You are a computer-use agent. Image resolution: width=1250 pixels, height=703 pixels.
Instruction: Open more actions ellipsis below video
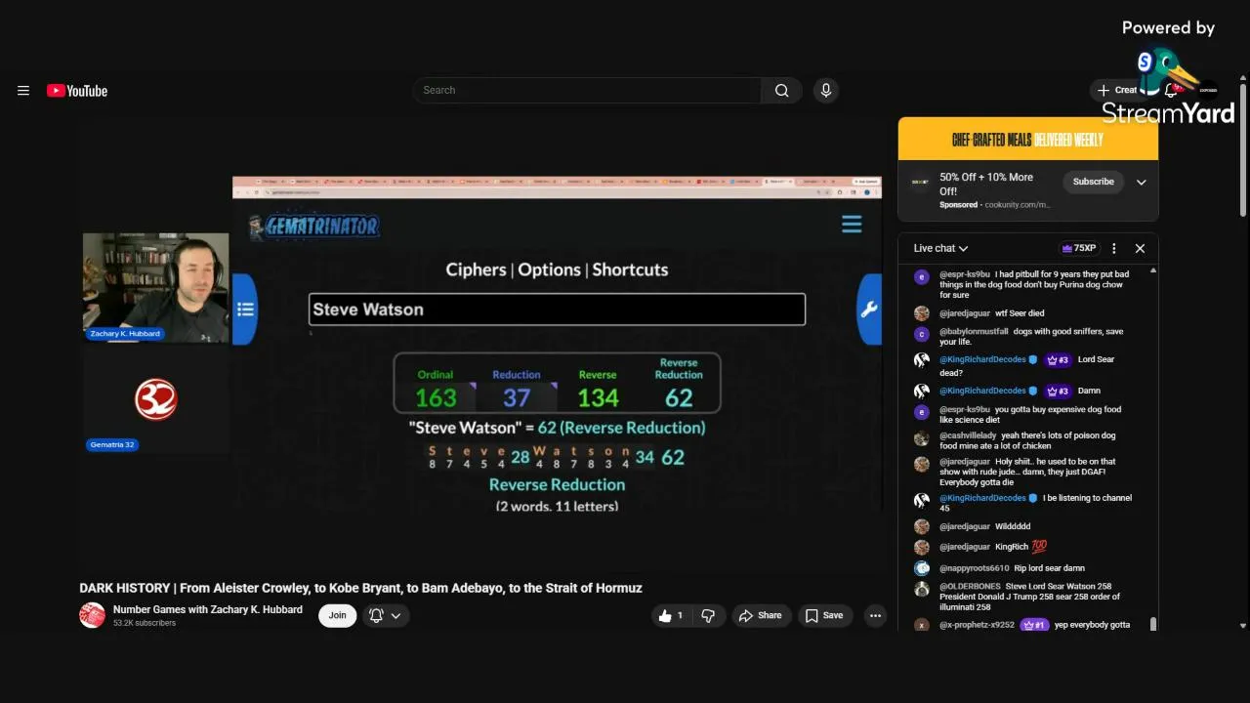875,615
